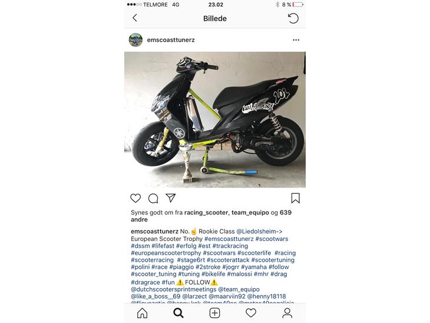430x323 pixels.
Task: Open comments via speech bubble icon
Action: click(153, 198)
